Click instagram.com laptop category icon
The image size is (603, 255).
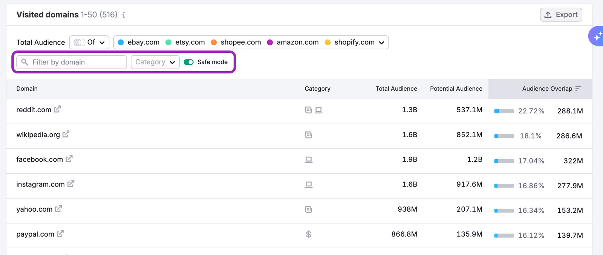pyautogui.click(x=309, y=185)
